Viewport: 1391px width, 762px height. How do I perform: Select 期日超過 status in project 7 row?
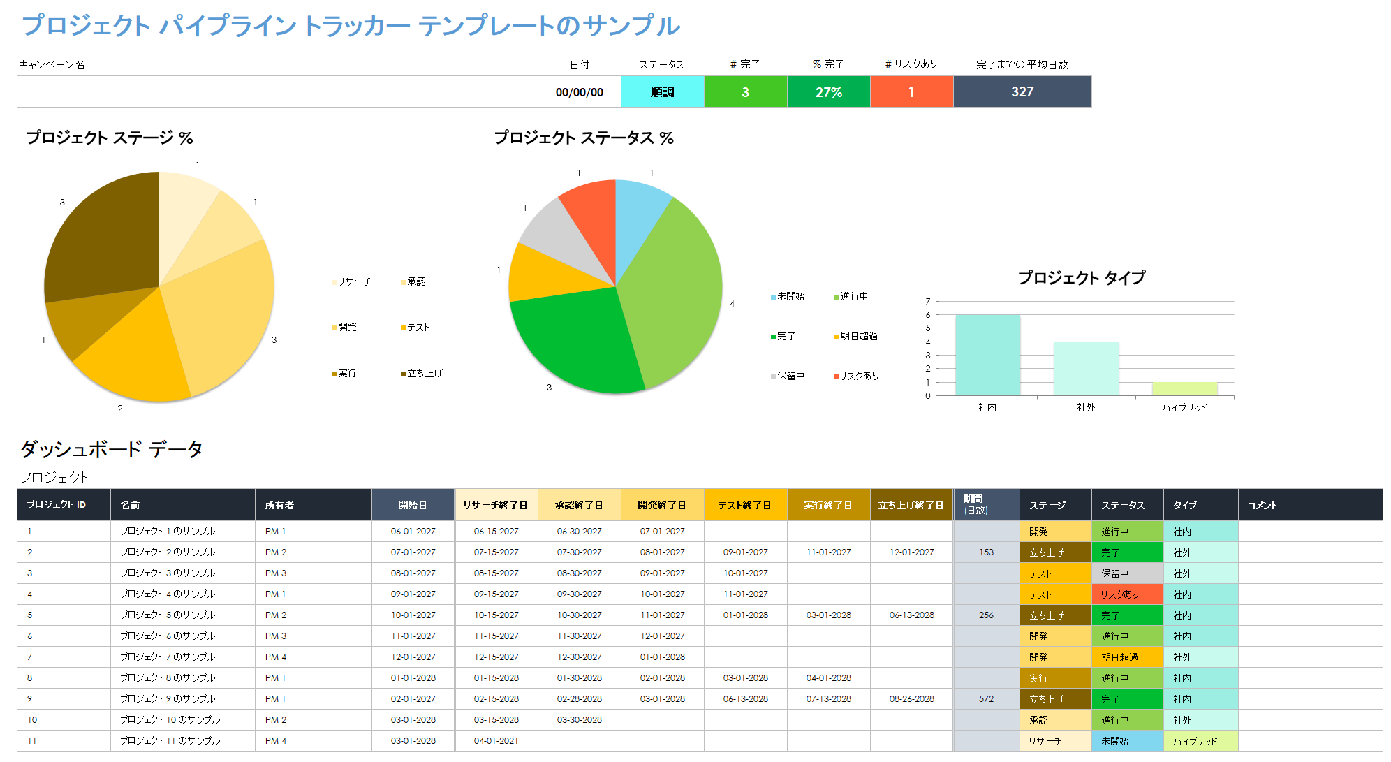1128,657
